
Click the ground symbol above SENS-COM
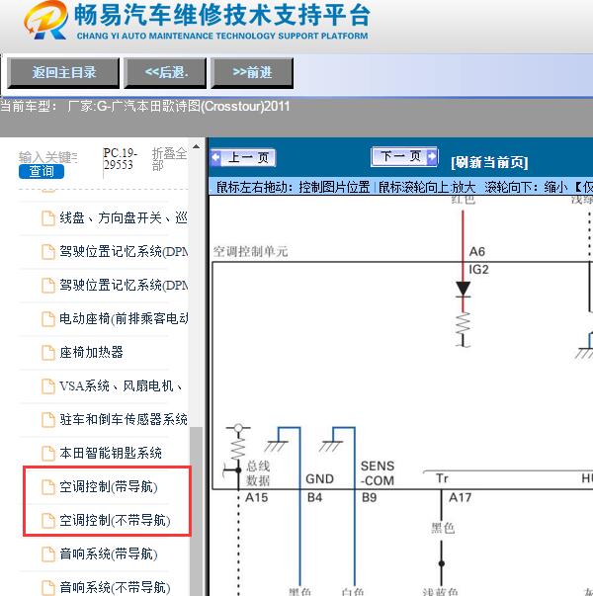pos(331,446)
